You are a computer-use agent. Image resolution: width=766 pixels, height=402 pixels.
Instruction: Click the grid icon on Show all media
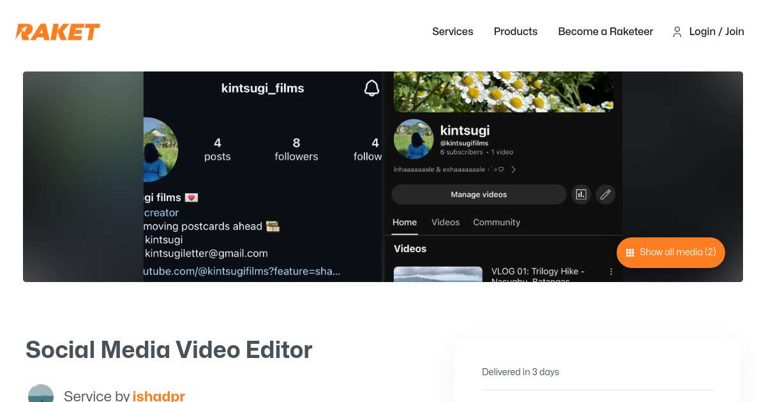coord(629,252)
